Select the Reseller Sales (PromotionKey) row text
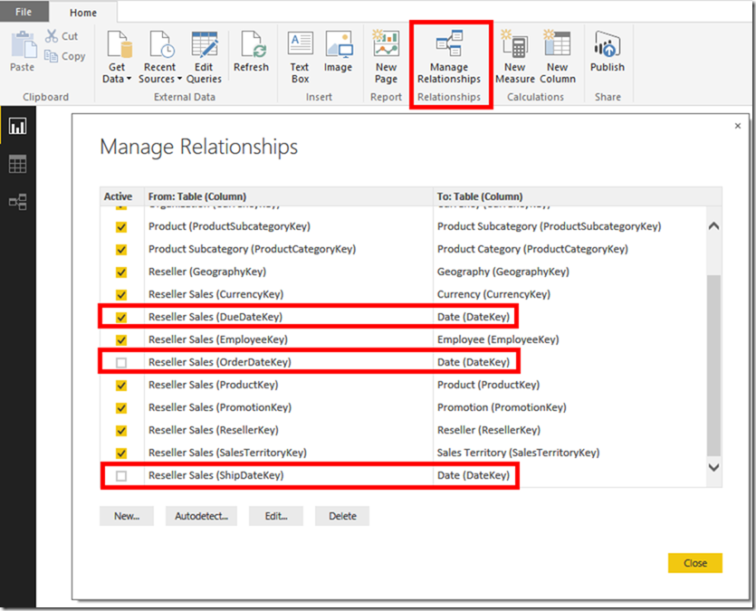 (220, 407)
